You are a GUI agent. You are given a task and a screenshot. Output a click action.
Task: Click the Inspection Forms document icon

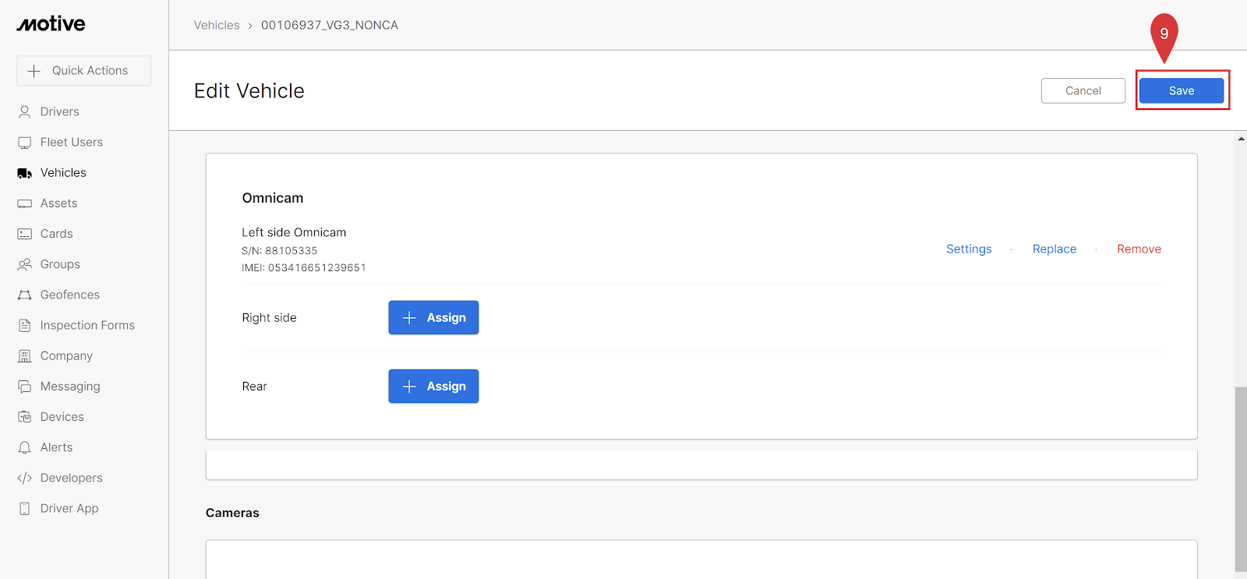coord(25,326)
